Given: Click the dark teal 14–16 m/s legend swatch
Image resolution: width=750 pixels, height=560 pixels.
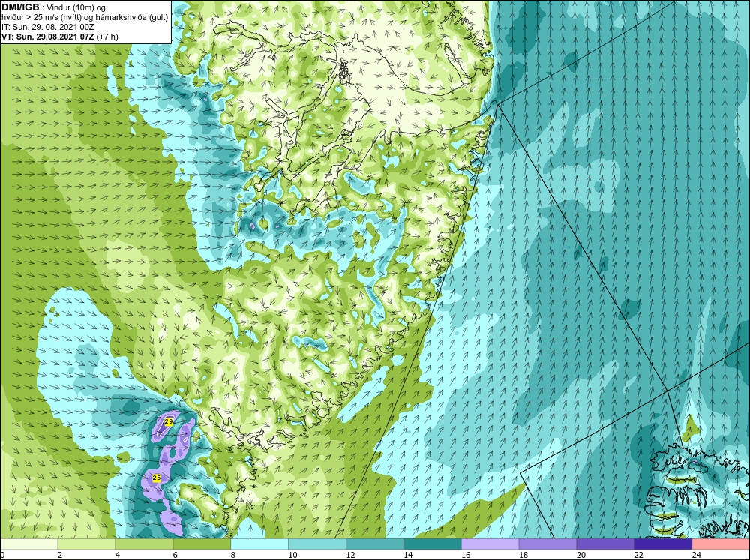Looking at the screenshot, I should point(433,544).
